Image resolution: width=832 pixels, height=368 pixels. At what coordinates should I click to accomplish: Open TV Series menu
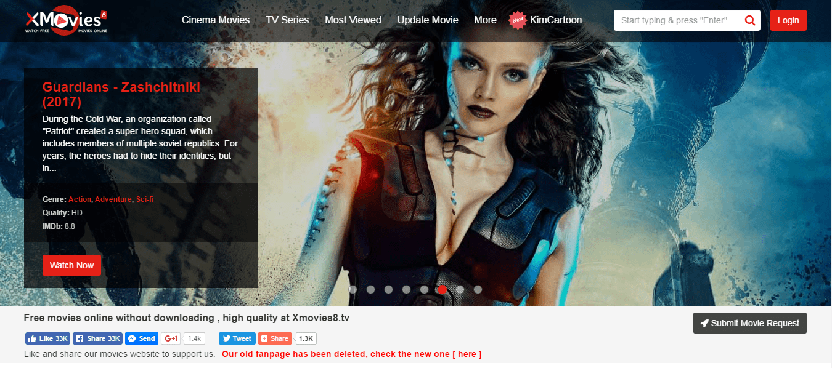click(x=287, y=20)
